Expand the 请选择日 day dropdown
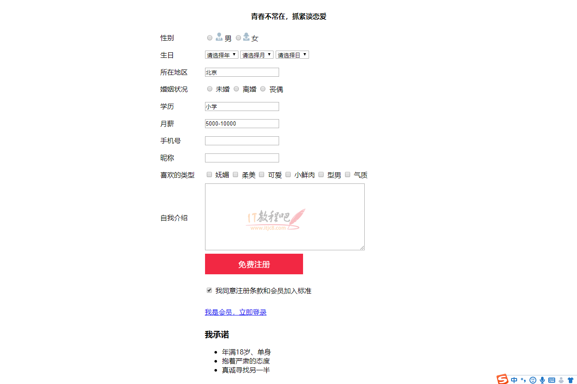This screenshot has width=577, height=384. [x=292, y=55]
